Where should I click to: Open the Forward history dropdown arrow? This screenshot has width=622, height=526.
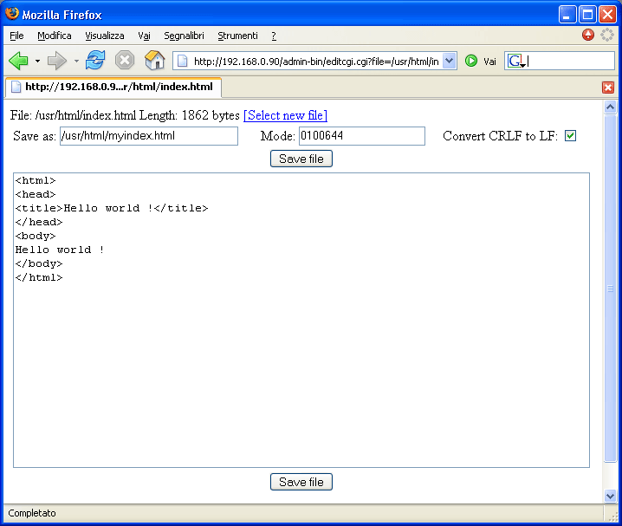click(76, 61)
